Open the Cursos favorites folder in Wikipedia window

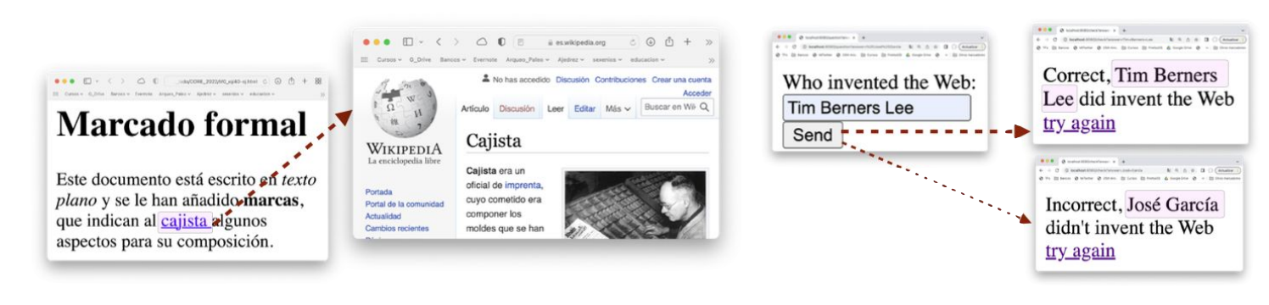click(x=390, y=60)
